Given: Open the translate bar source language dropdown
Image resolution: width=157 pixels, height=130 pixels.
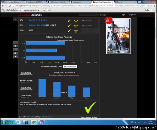Looking at the screenshot, I should (x=19, y=10).
